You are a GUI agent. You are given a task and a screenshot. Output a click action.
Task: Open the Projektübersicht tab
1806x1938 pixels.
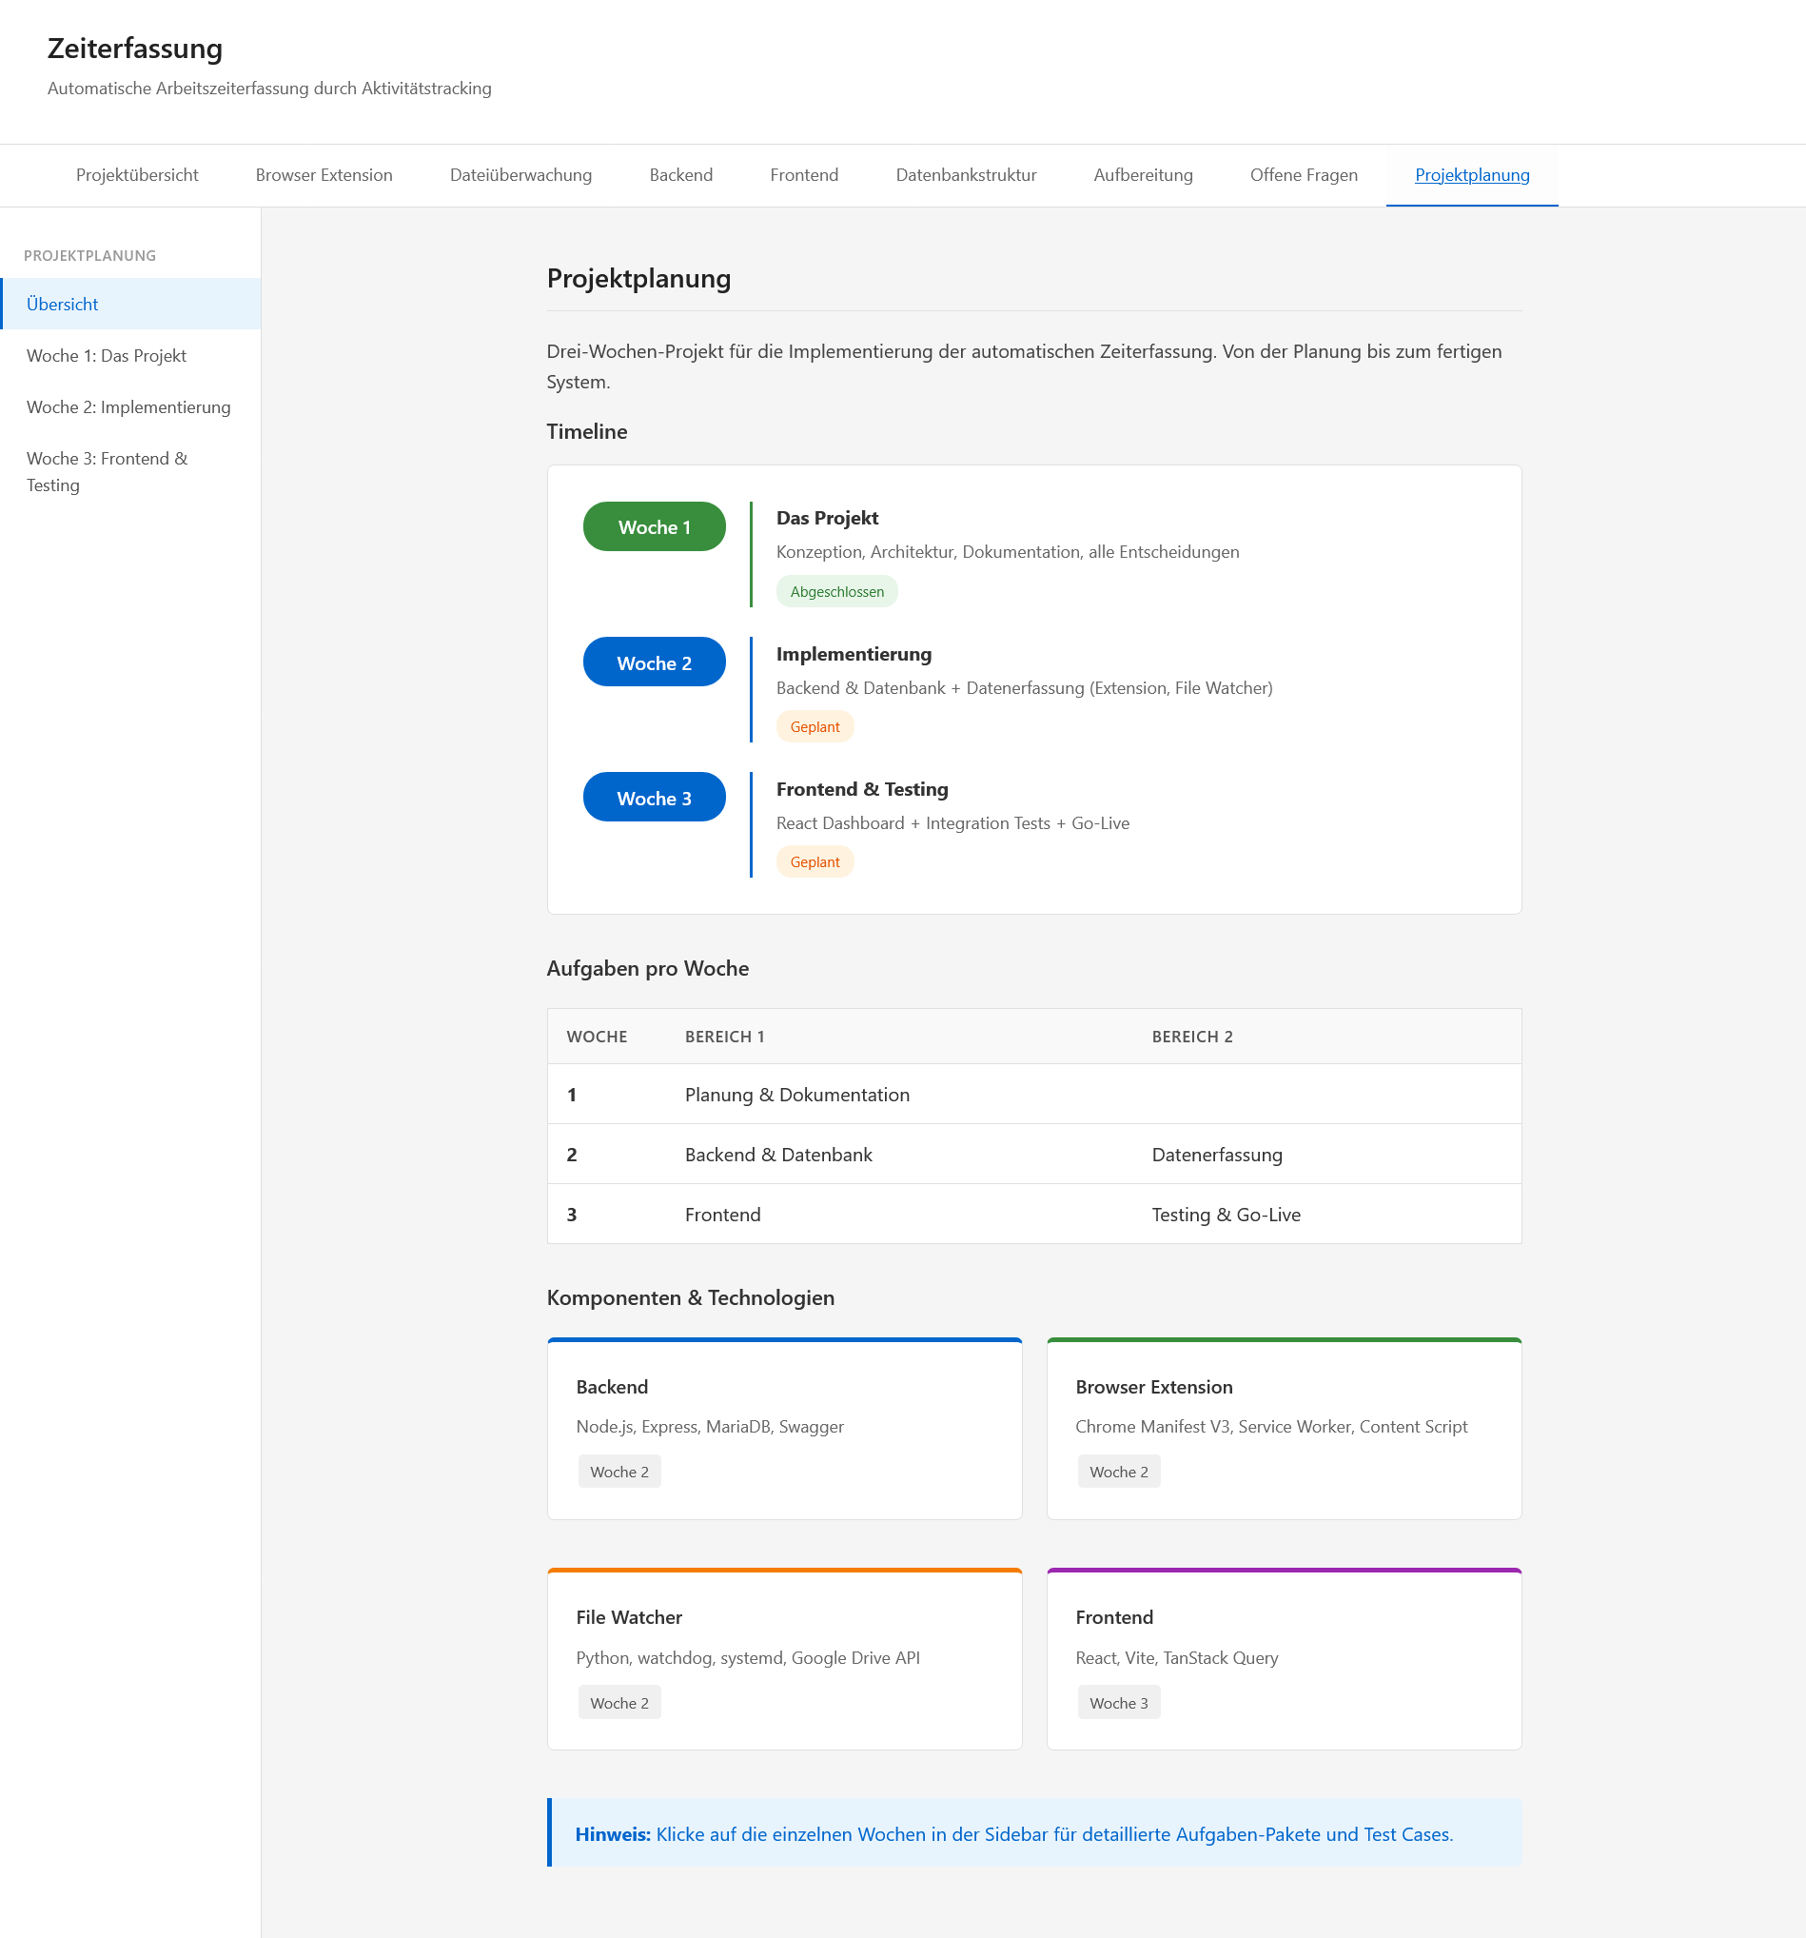click(x=136, y=175)
